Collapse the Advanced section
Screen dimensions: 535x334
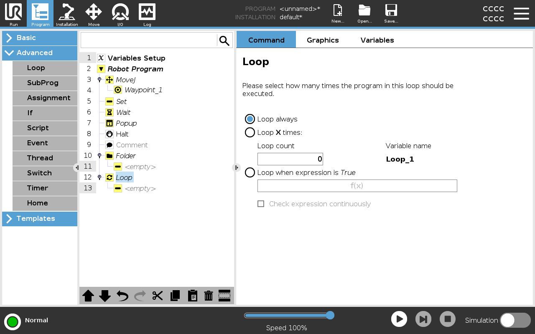coord(40,53)
